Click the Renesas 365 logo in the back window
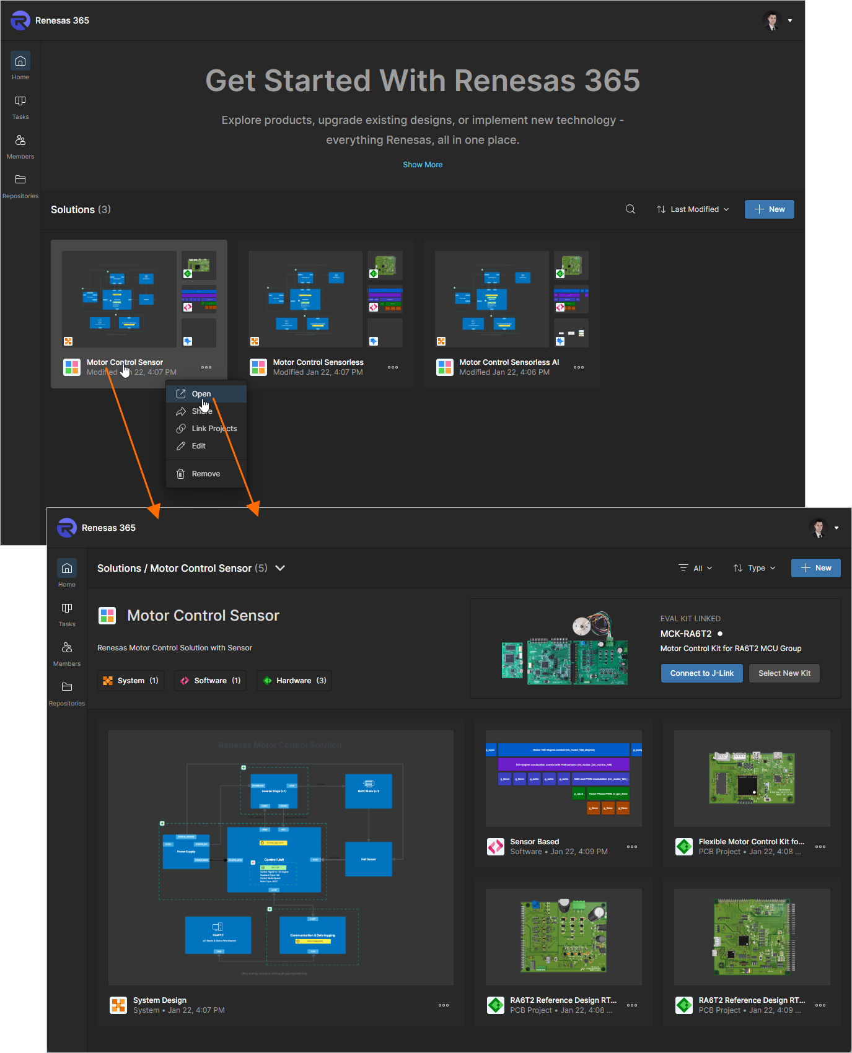The image size is (852, 1053). (20, 20)
